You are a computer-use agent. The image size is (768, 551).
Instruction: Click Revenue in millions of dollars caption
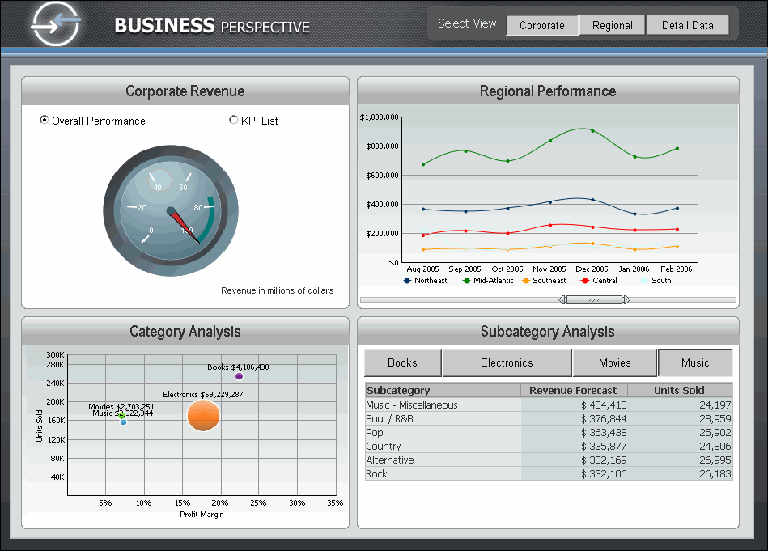click(x=278, y=290)
